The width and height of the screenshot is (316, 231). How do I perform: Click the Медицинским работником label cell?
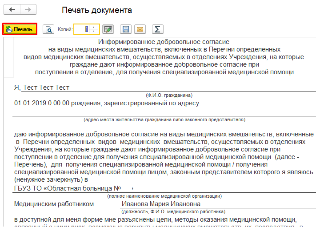coord(54,204)
